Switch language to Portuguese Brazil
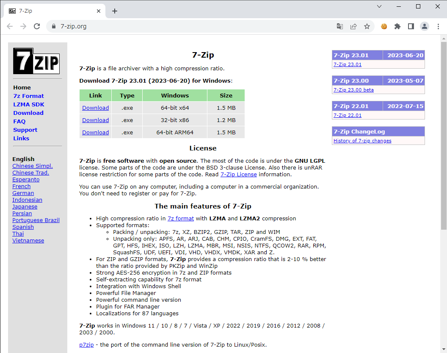Viewport: 447px width, 353px height. [x=36, y=220]
